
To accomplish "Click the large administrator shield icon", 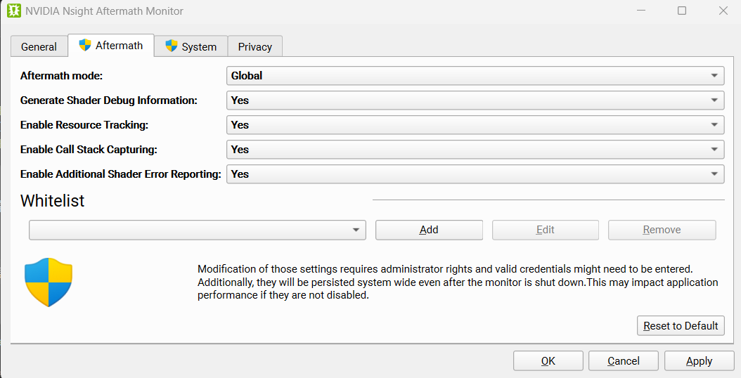I will click(49, 282).
